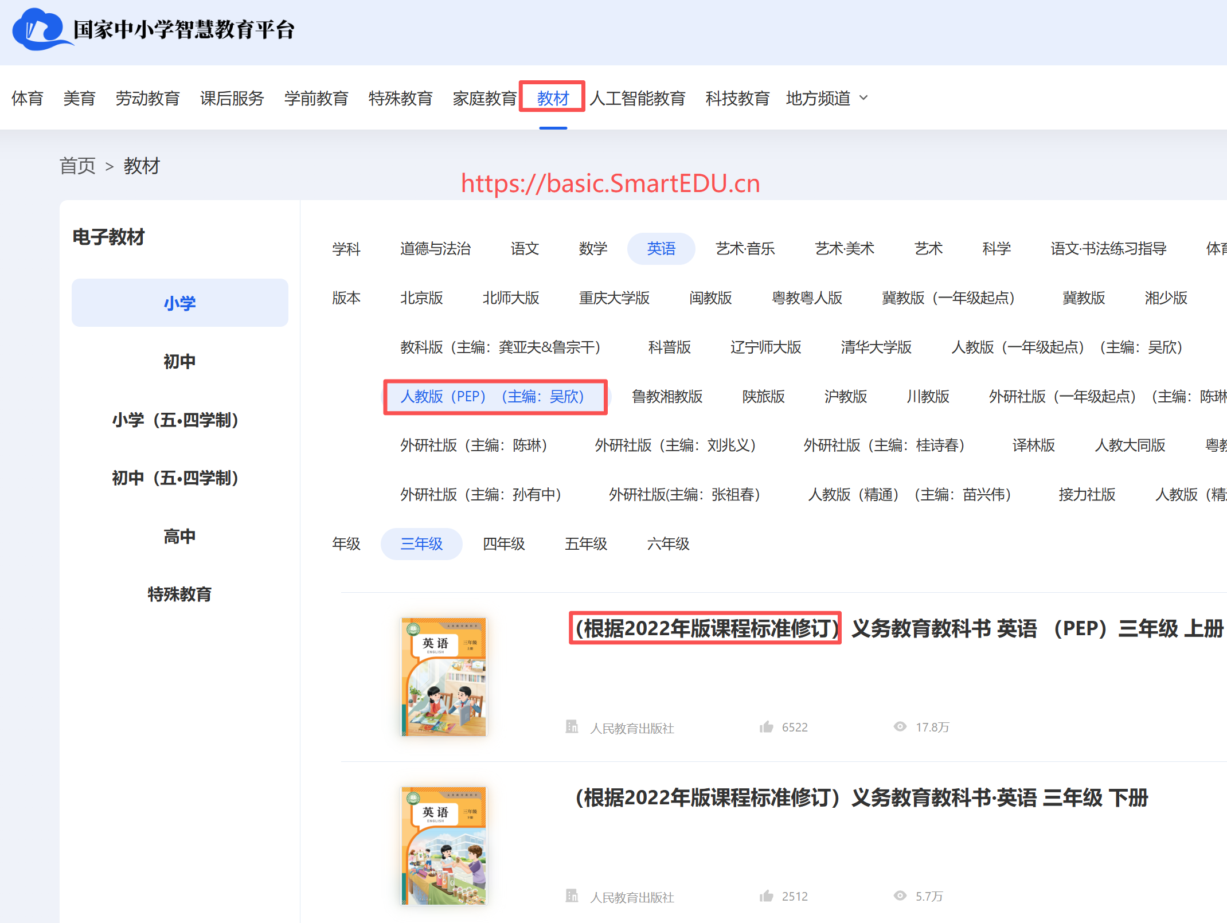Viewport: 1227px width, 923px height.
Task: Open the 美育 navigation tab
Action: click(79, 98)
